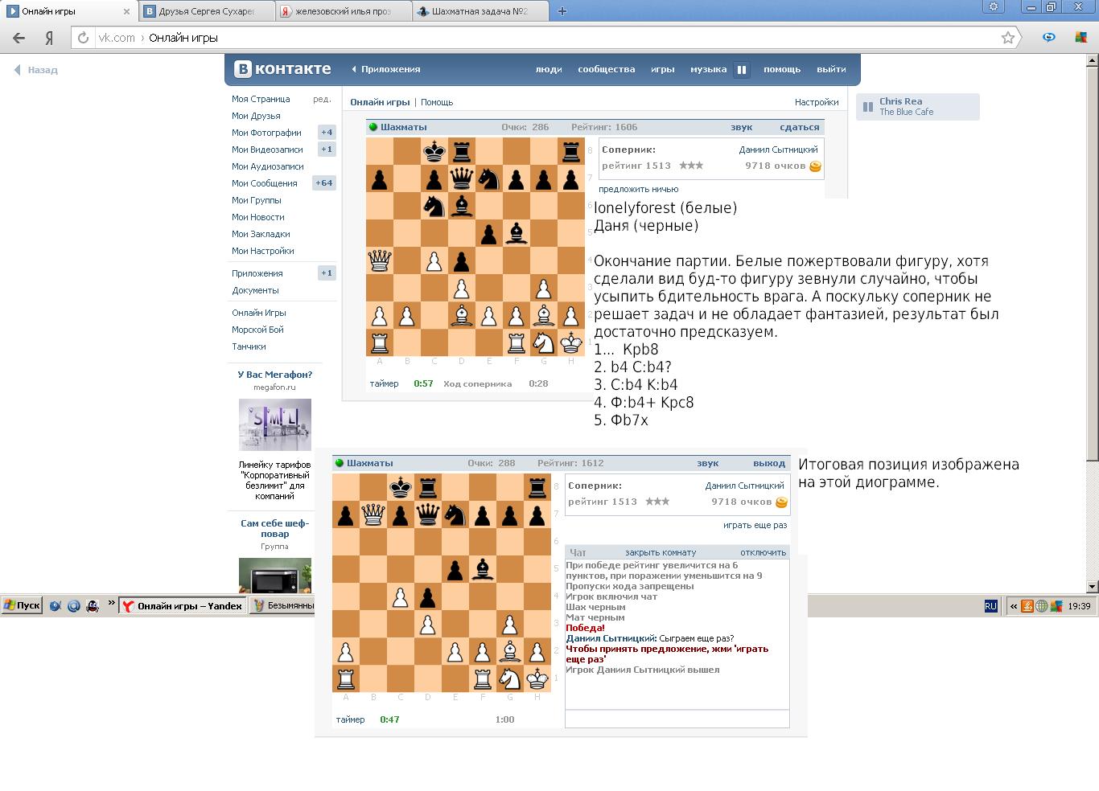Open люди in VK header
The width and height of the screenshot is (1099, 791).
[x=549, y=69]
